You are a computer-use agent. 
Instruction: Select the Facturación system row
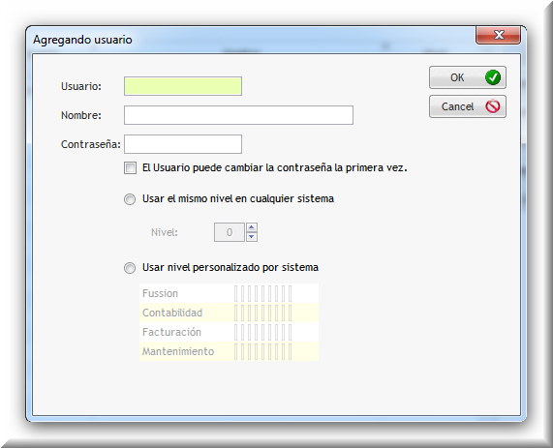pos(229,332)
